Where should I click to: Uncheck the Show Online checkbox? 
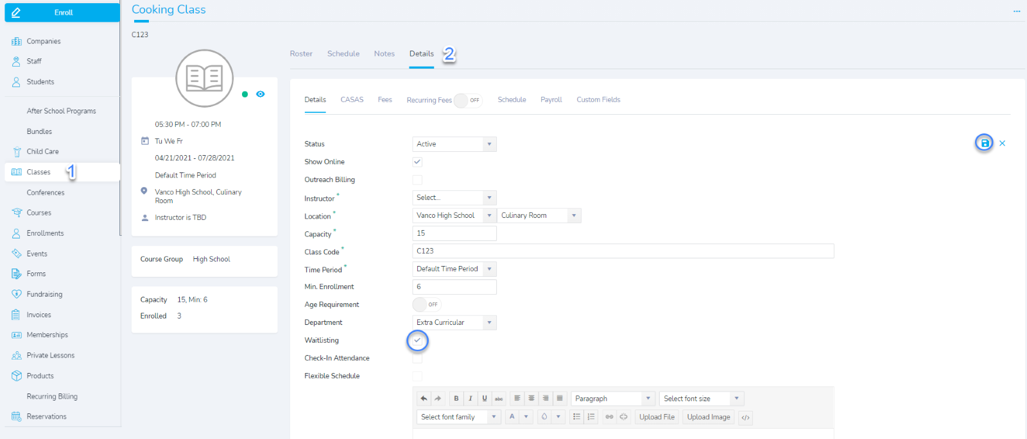tap(417, 162)
